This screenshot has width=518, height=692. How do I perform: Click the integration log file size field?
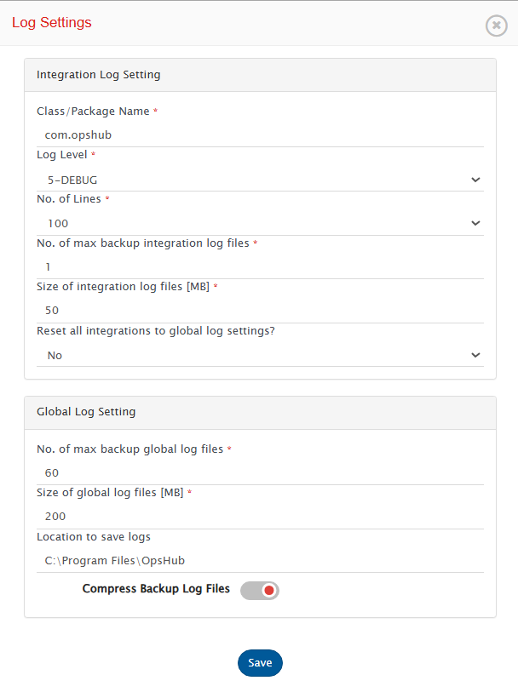click(x=260, y=311)
